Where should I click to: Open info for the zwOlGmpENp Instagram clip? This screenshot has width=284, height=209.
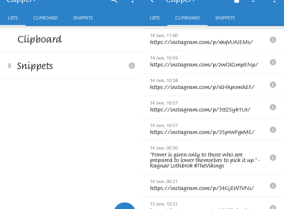pos(273,62)
